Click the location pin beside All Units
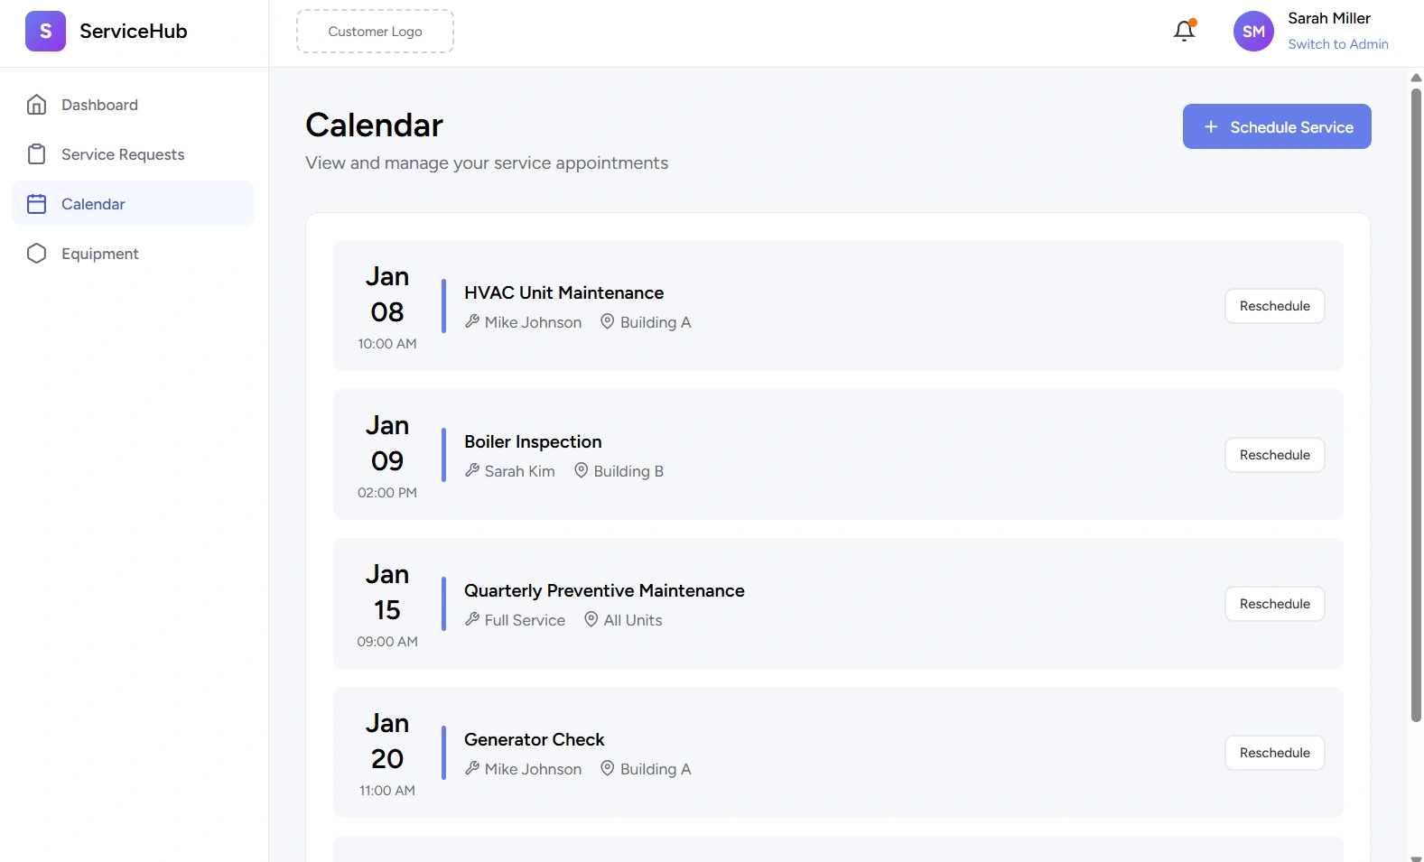Viewport: 1424px width, 862px height. click(591, 619)
